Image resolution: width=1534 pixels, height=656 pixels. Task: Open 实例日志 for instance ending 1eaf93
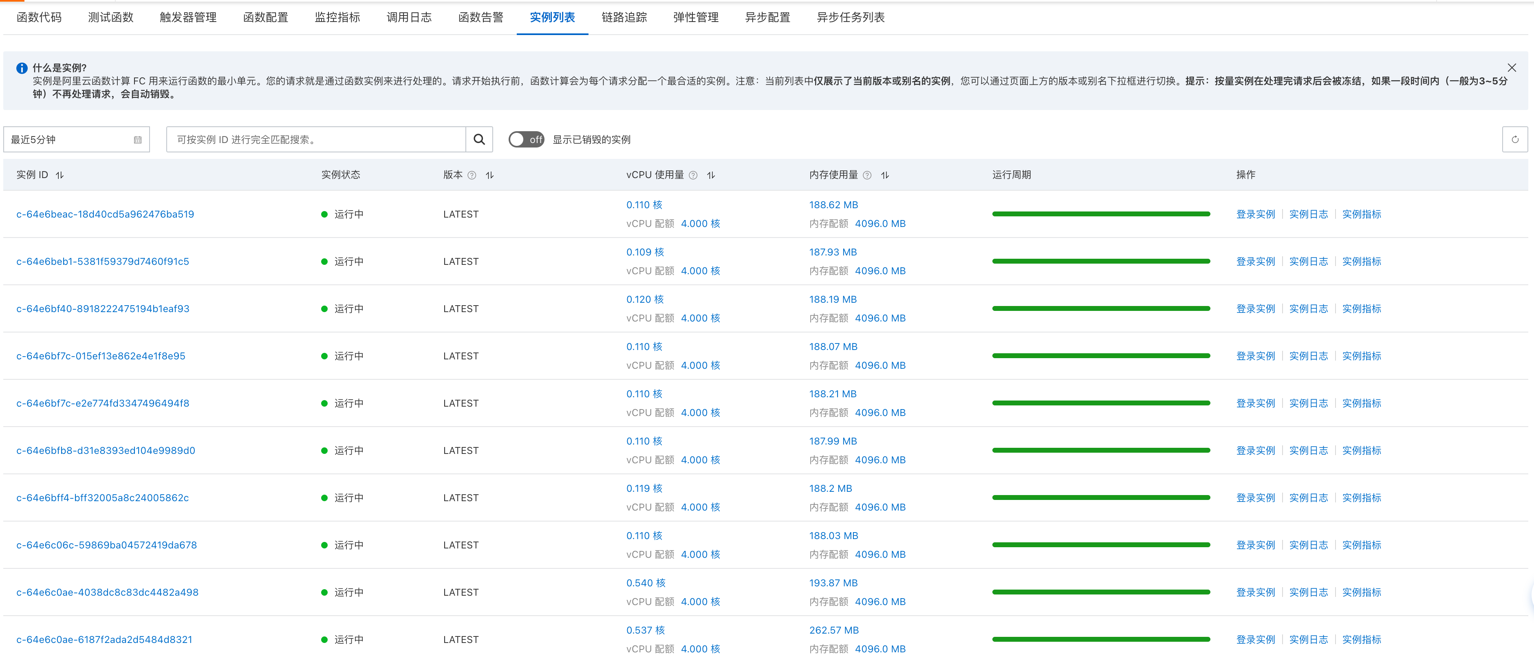[1308, 309]
